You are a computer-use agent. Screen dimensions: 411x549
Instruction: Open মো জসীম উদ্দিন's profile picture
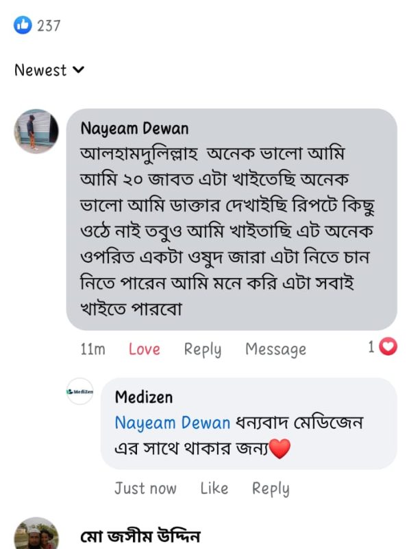tap(36, 535)
